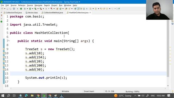Open Windows Start menu
The height and width of the screenshot is (98, 174).
[3, 96]
